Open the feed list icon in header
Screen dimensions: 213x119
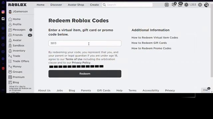coord(167,5)
